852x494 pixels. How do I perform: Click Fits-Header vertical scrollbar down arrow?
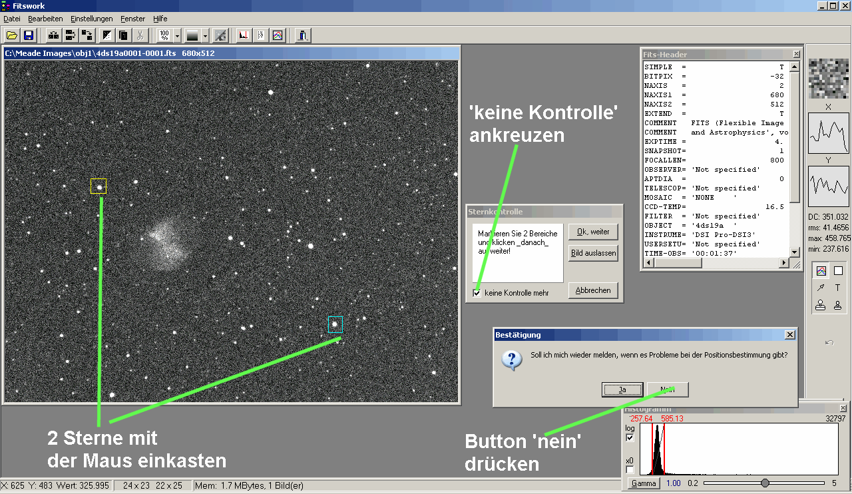point(795,252)
